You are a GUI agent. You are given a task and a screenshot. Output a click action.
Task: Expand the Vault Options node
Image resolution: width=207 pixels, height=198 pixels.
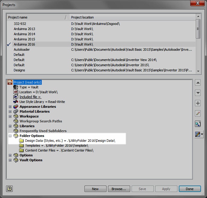point(10,160)
